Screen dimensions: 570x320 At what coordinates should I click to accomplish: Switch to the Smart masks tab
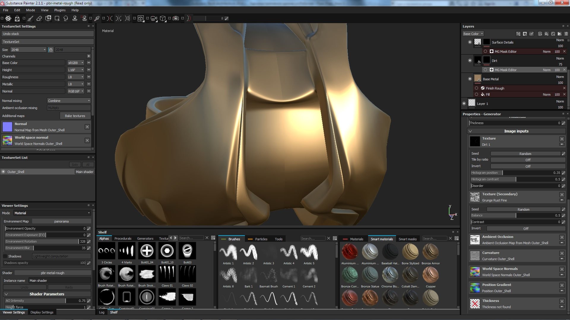coord(407,239)
